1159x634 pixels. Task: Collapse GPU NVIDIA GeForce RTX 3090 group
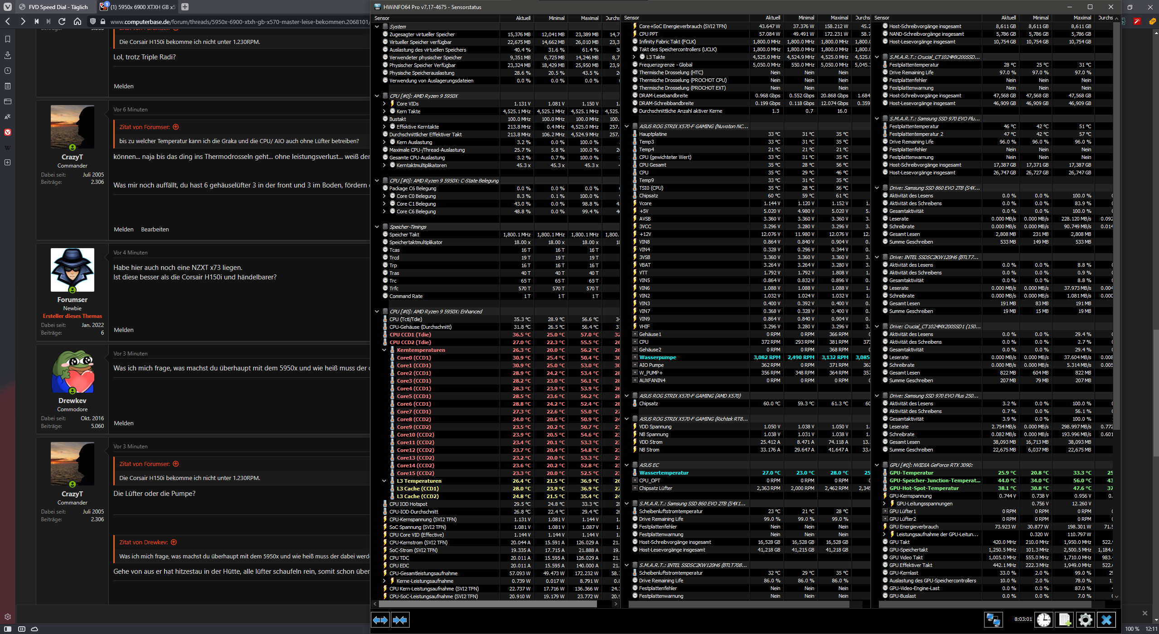pos(877,465)
